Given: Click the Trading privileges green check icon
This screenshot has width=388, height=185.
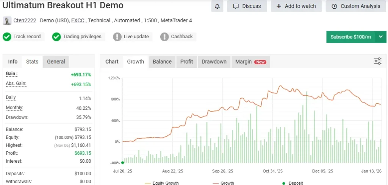Looking at the screenshot, I should point(56,37).
